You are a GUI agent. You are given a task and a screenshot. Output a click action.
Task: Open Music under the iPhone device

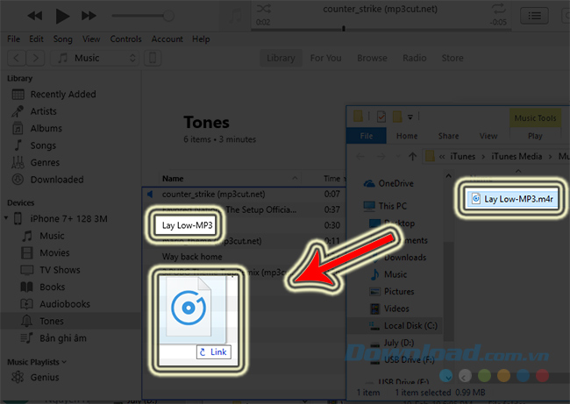52,236
